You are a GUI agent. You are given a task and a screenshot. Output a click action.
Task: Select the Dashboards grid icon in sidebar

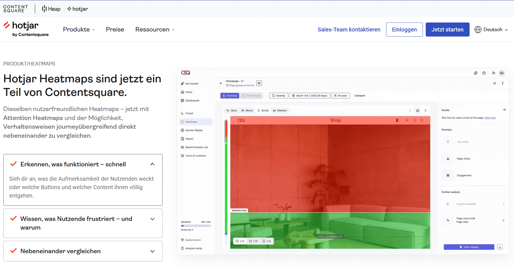tap(182, 100)
